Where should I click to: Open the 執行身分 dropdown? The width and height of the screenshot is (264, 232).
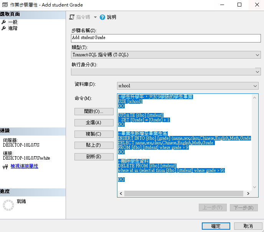pyautogui.click(x=166, y=72)
